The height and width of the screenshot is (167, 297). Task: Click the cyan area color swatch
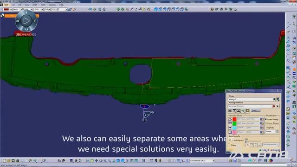(x=234, y=128)
